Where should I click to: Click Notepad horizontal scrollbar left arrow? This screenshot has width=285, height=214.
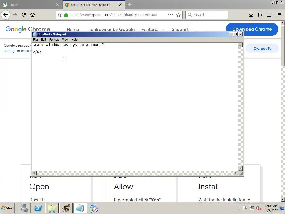34,173
